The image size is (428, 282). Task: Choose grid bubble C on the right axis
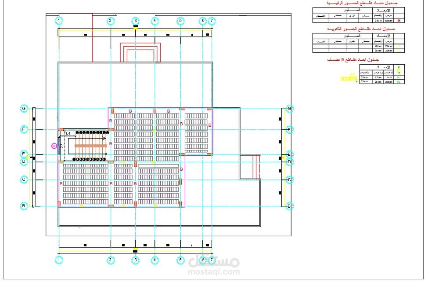coord(289,179)
